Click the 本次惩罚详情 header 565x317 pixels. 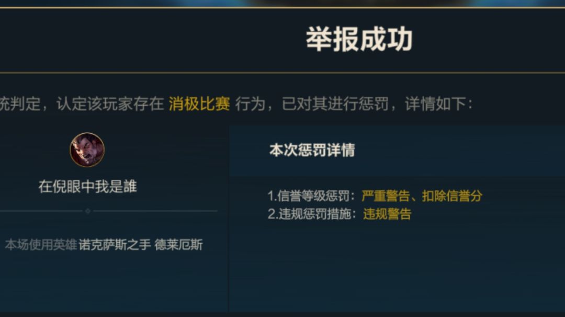(312, 150)
